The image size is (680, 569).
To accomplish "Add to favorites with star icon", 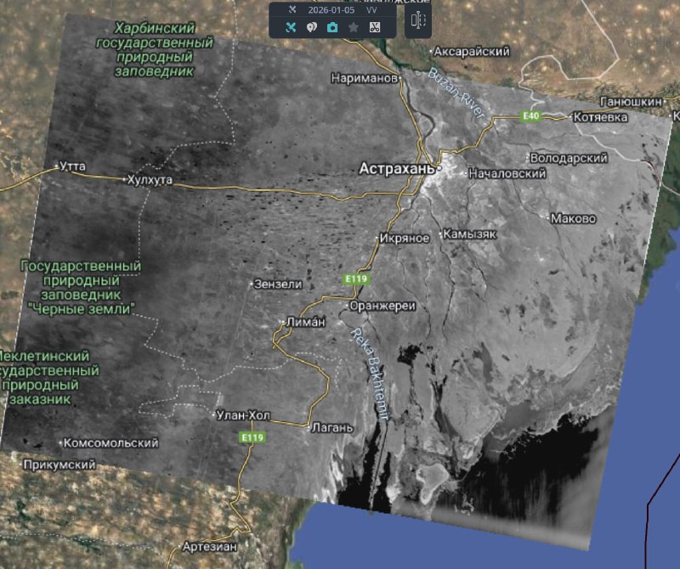I will click(x=353, y=27).
